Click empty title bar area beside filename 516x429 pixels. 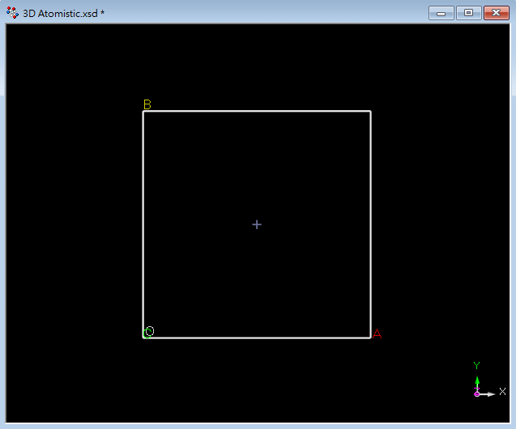coord(267,14)
